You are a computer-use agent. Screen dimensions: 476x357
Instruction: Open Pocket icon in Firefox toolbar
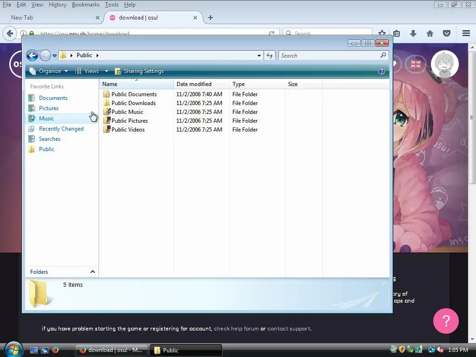click(447, 33)
